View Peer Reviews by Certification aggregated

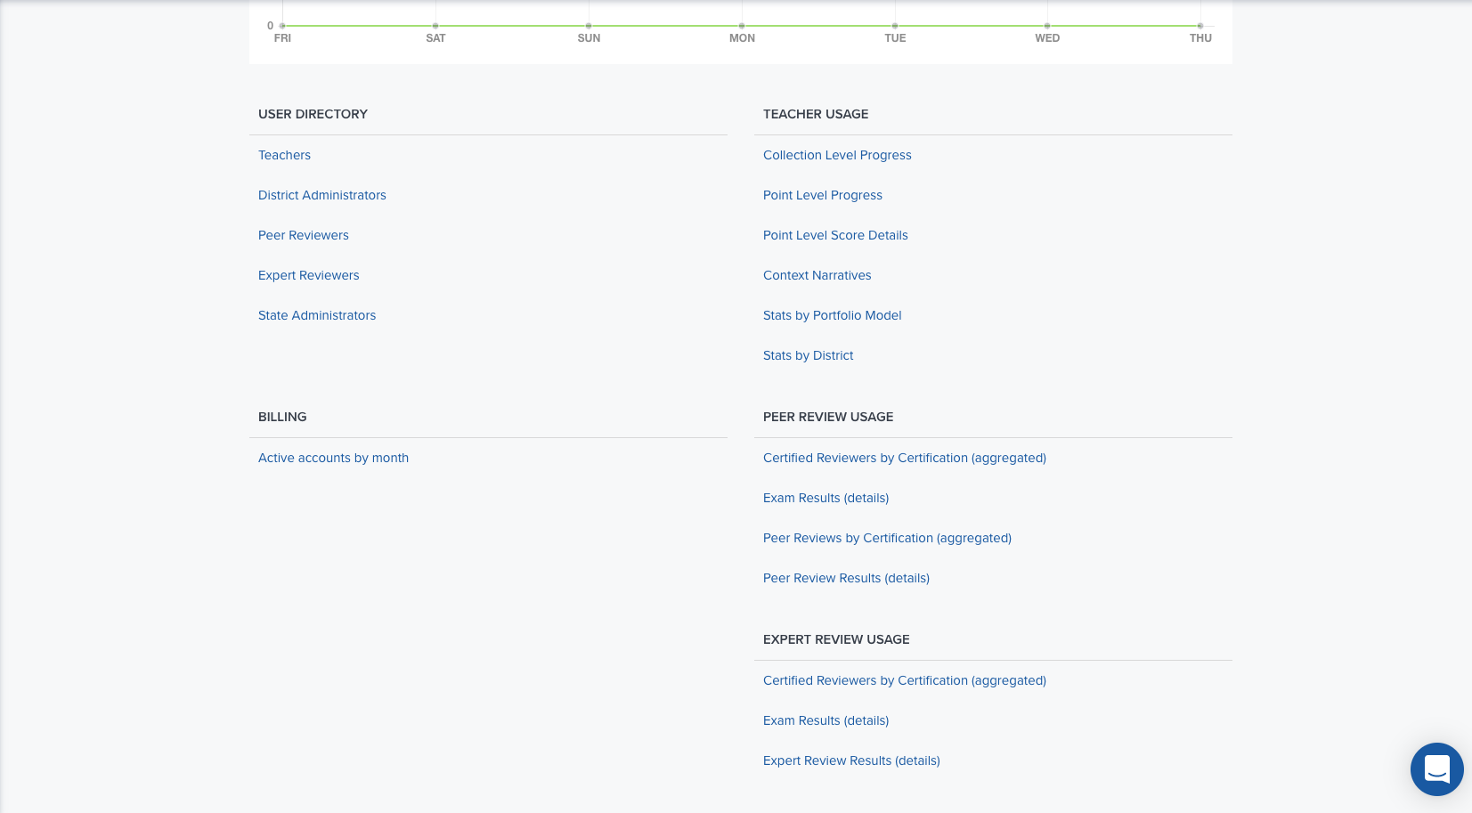click(887, 538)
